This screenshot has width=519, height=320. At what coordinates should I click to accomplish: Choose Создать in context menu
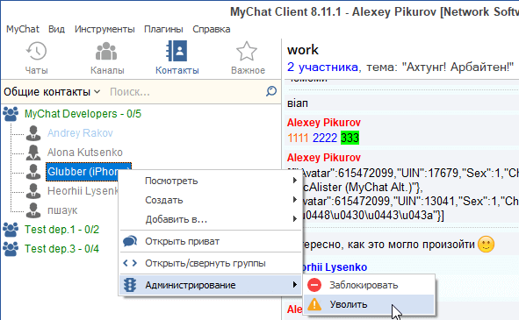211,200
